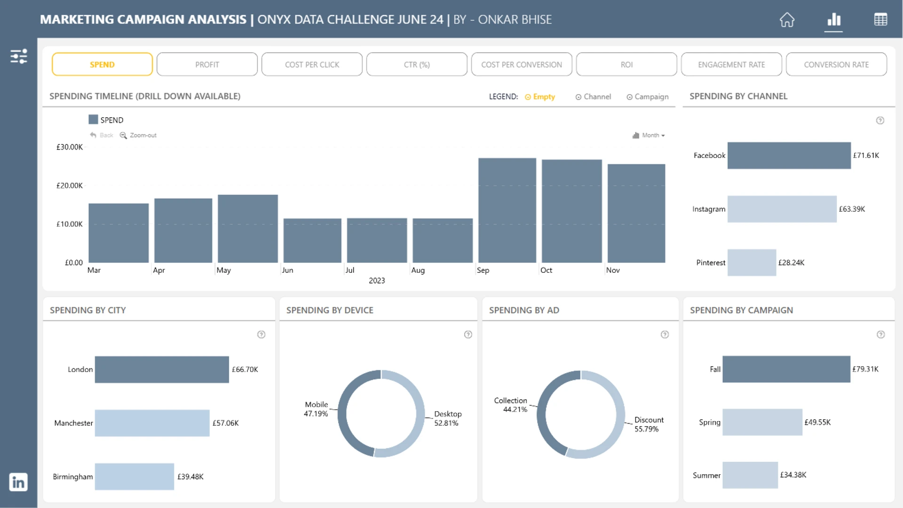Open help icon for Spending by Ad
This screenshot has width=903, height=508.
point(665,334)
